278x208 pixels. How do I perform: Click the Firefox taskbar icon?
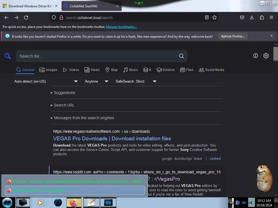pos(74,203)
